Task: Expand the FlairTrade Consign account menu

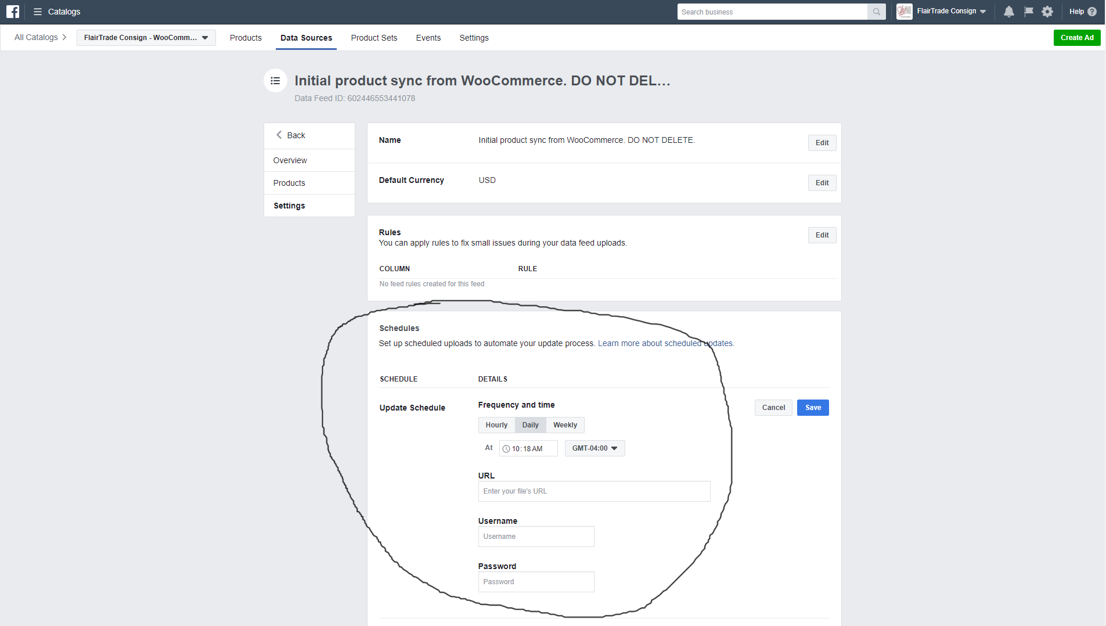Action: point(952,12)
